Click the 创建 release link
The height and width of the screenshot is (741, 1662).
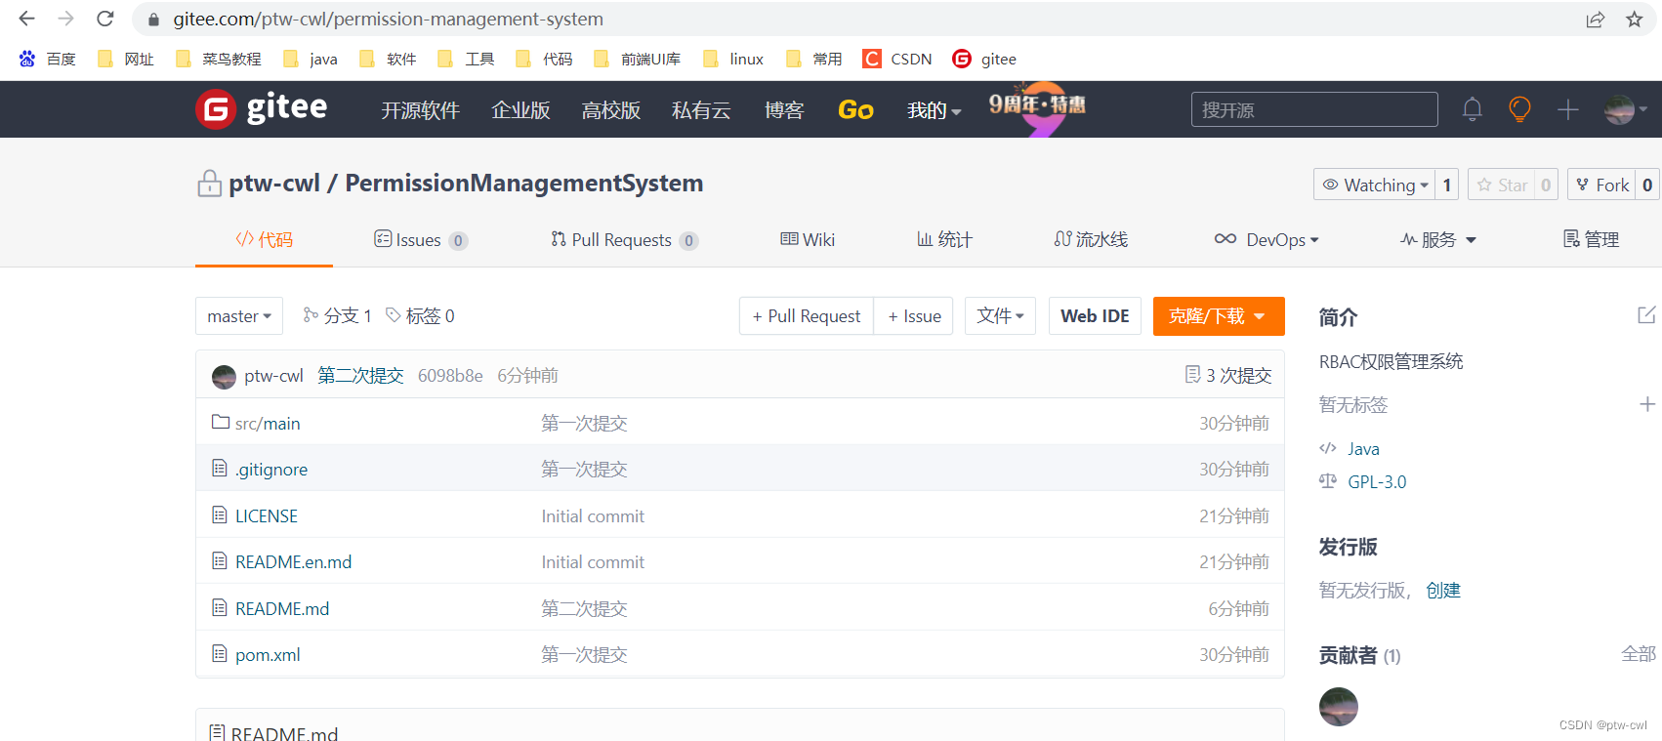pos(1443,590)
